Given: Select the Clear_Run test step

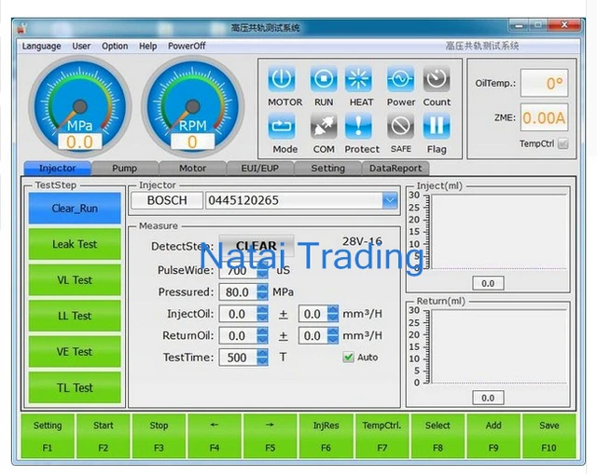Looking at the screenshot, I should 75,209.
